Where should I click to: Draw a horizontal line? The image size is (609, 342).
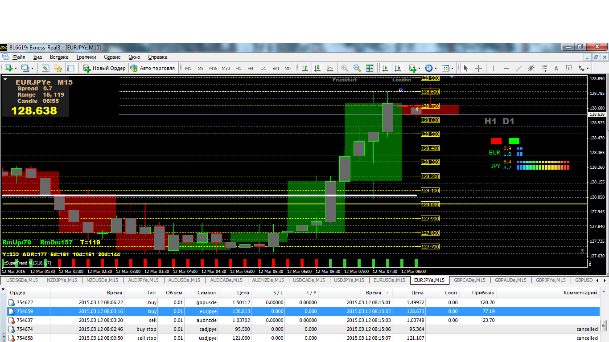[506, 68]
